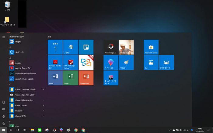Open Pictures from Start sidebar
Viewport: 213px width, 133px height.
click(x=4, y=109)
